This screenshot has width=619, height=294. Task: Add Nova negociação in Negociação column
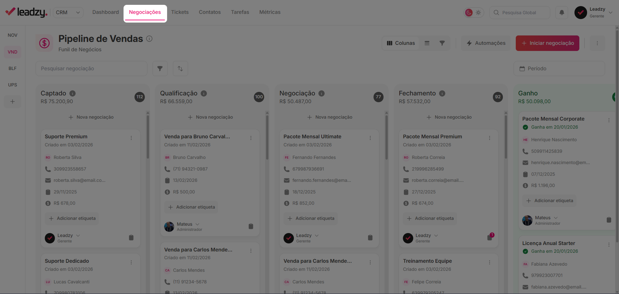pos(330,117)
